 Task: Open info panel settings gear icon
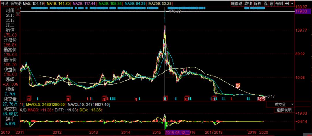(x=18, y=13)
